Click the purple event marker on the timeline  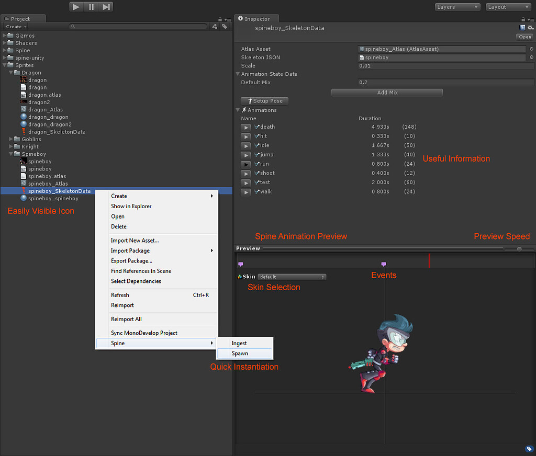coord(384,264)
